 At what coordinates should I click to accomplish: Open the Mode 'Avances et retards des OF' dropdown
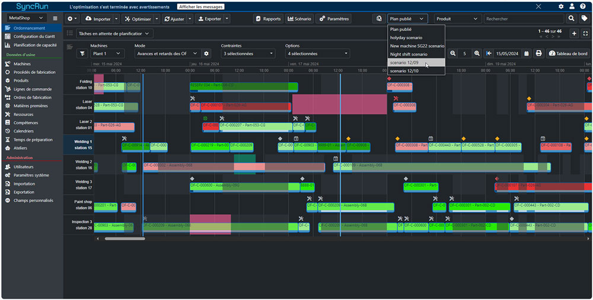click(x=167, y=54)
